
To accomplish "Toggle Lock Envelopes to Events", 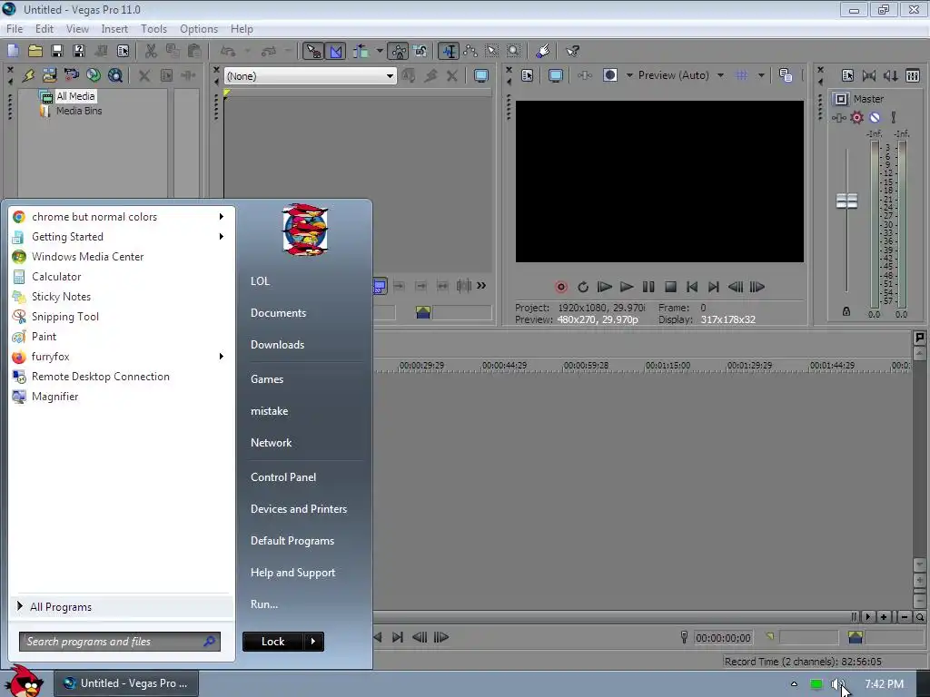I will coord(399,52).
